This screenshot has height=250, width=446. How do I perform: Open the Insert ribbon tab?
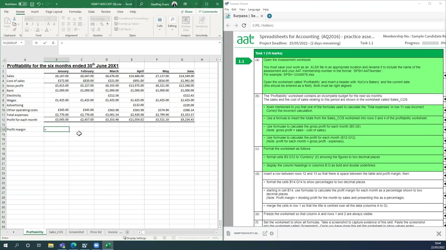[x=35, y=11]
